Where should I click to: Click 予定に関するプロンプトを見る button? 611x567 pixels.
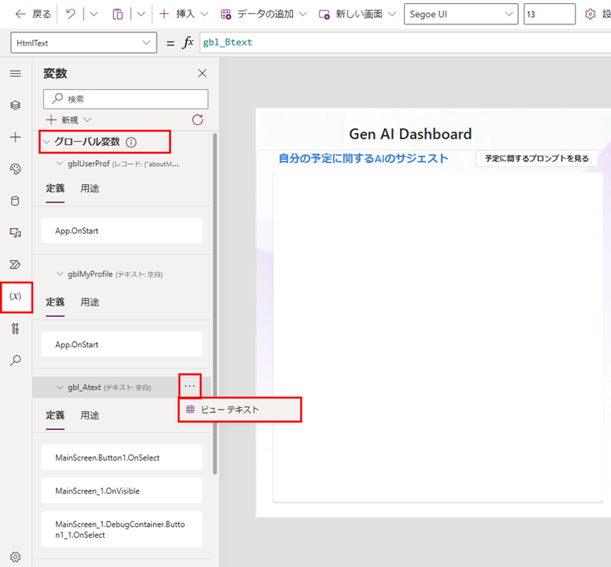tap(536, 158)
